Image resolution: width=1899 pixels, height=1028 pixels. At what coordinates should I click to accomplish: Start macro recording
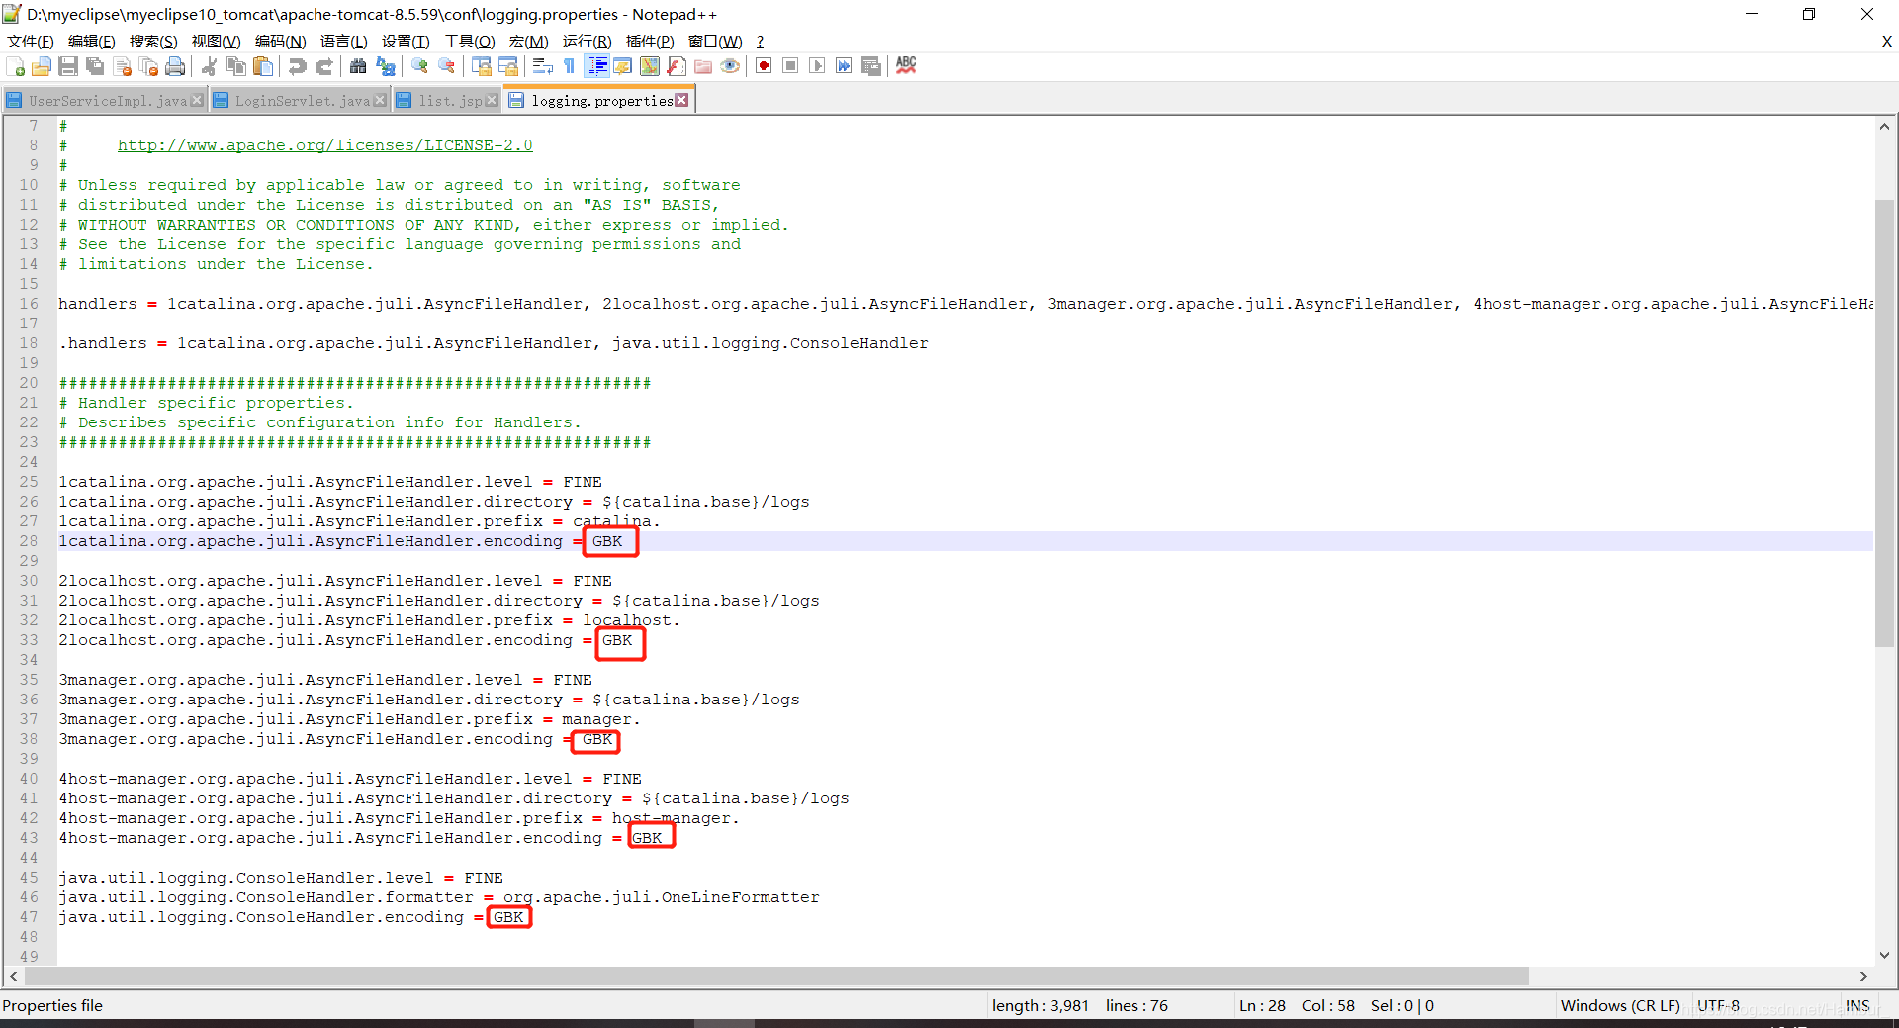[x=764, y=66]
